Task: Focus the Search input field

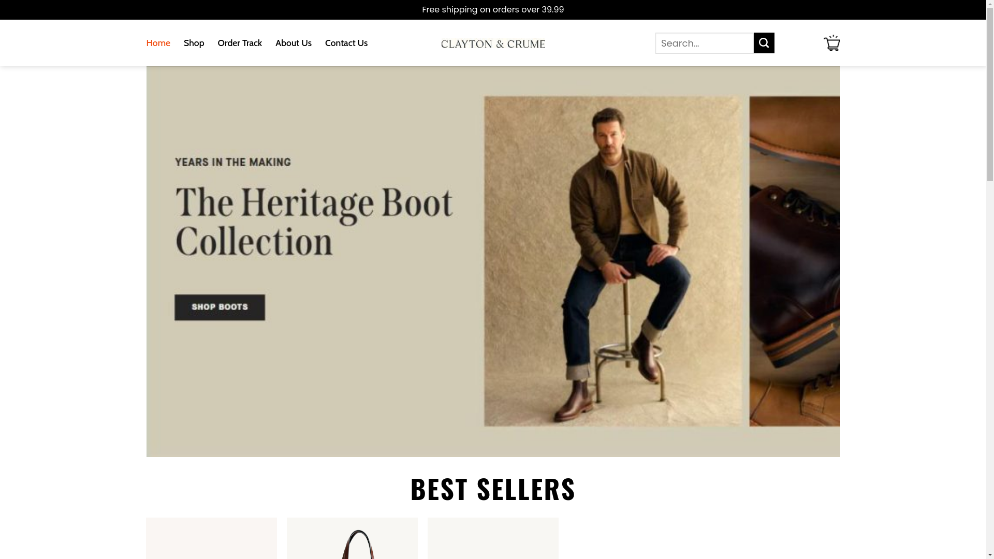Action: pyautogui.click(x=704, y=43)
